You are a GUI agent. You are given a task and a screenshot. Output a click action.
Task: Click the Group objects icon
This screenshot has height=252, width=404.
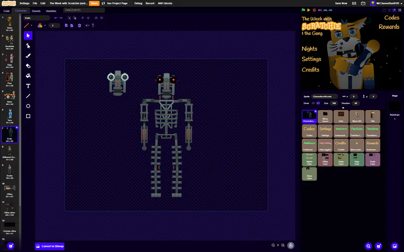click(69, 18)
